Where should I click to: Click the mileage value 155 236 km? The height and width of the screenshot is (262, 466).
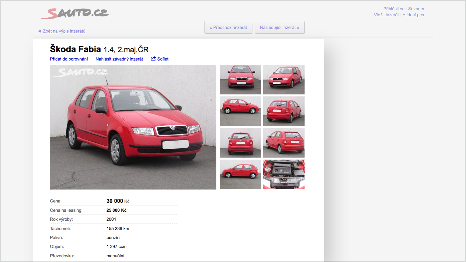pos(118,228)
